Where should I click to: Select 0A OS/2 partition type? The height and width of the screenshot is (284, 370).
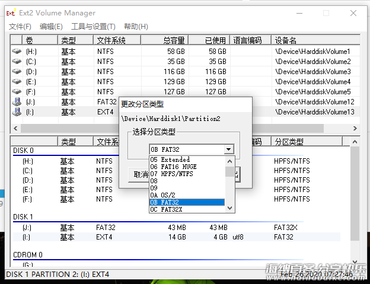(x=187, y=195)
